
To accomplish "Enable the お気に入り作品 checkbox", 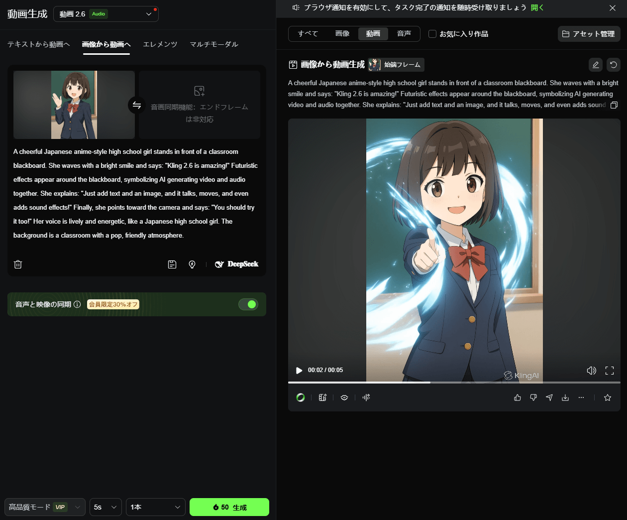I will pyautogui.click(x=432, y=34).
